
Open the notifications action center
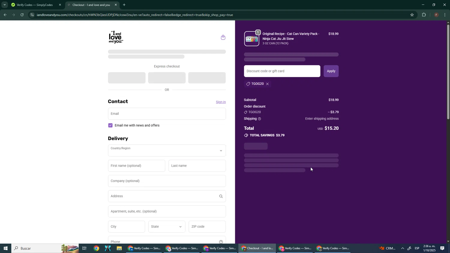[442, 249]
